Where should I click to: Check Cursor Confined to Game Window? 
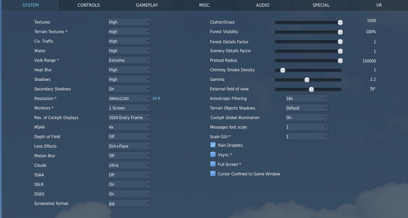[x=213, y=174]
